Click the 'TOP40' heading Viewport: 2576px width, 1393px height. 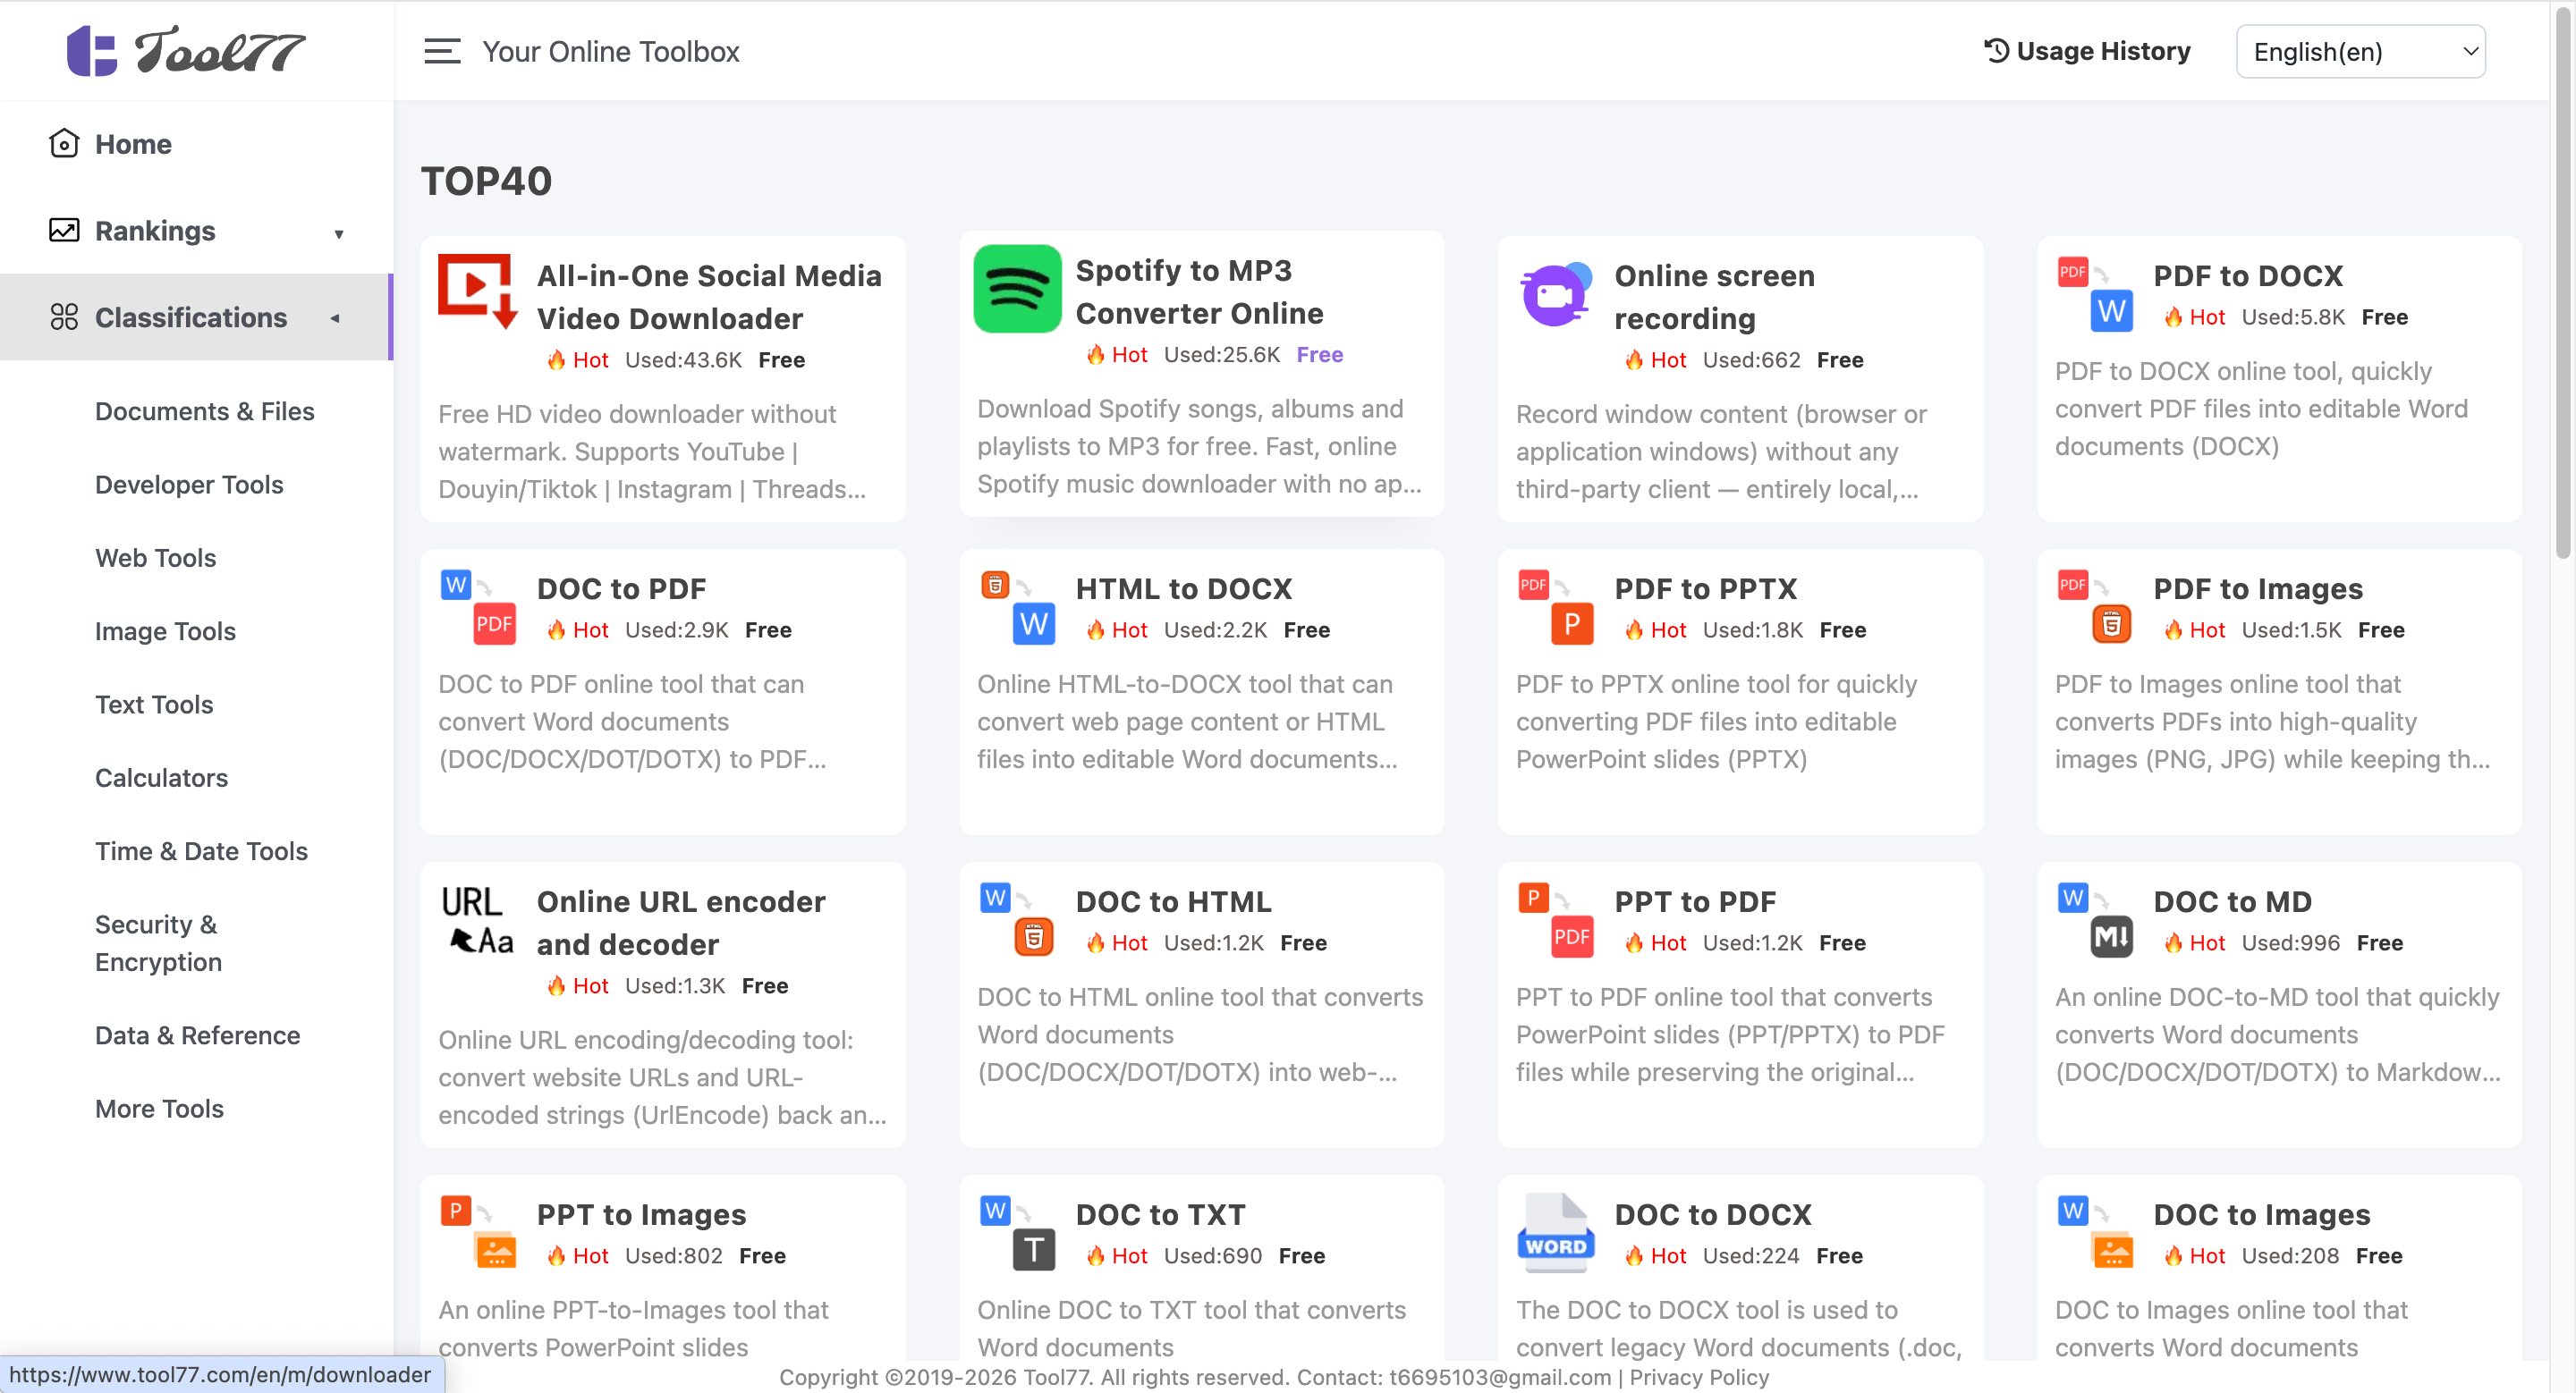click(486, 181)
